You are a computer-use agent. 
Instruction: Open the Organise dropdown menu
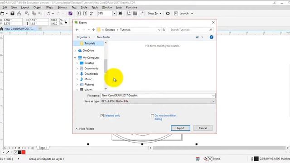[x=83, y=37]
